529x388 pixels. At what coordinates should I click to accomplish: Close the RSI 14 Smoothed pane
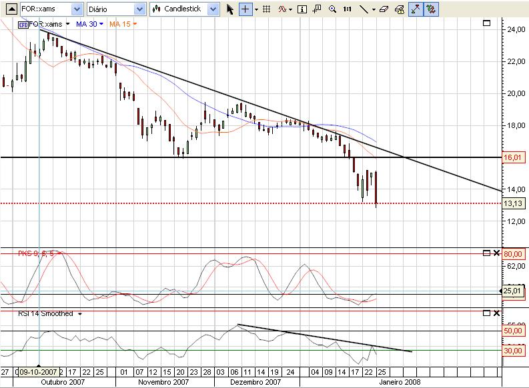(496, 313)
